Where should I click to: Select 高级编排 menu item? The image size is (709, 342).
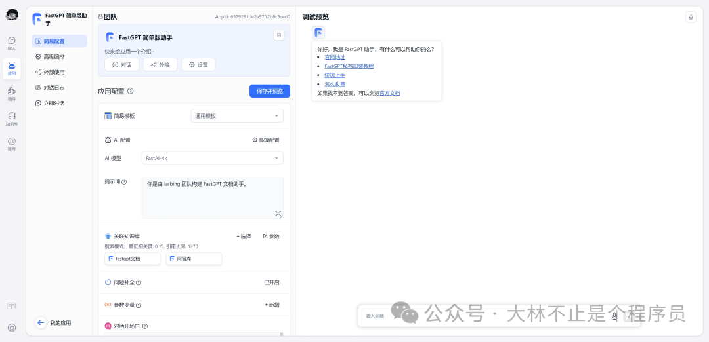click(59, 56)
